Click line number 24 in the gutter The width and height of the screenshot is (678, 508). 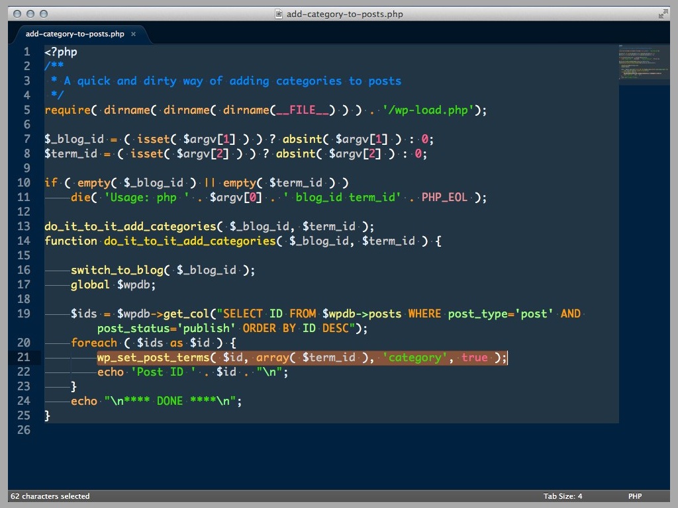tap(24, 400)
